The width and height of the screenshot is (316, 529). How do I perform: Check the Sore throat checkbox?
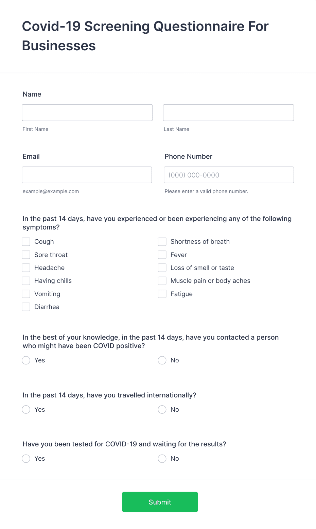click(26, 254)
